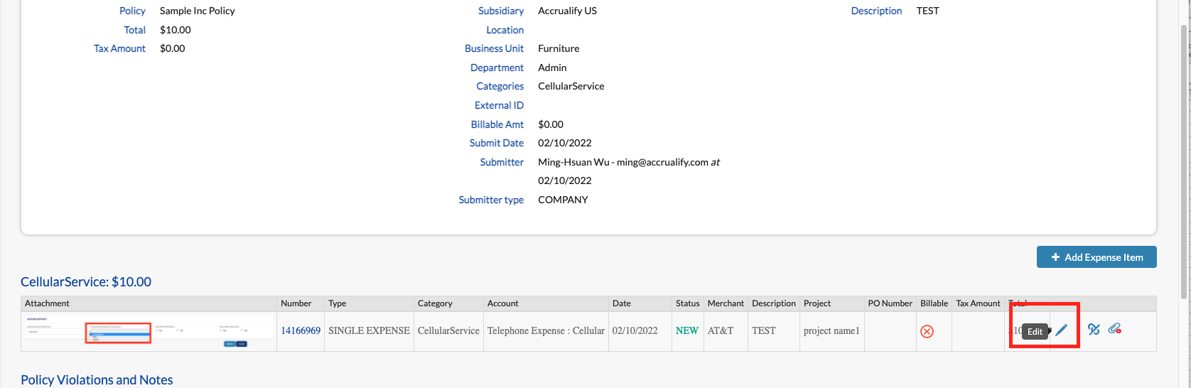Open the expense attachment thumbnail

coord(149,332)
